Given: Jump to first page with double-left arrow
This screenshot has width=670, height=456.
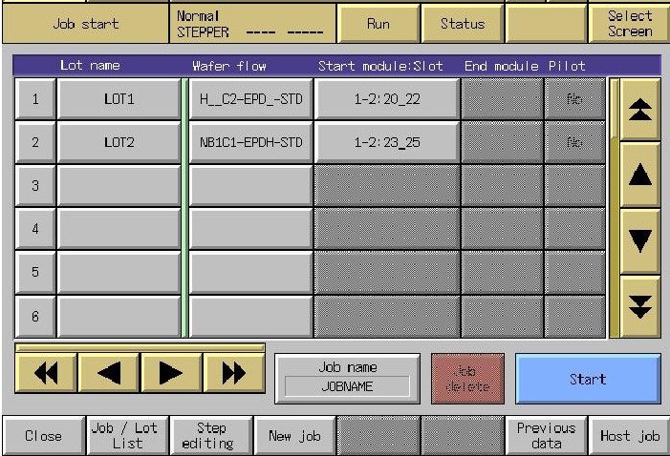Looking at the screenshot, I should pos(47,373).
